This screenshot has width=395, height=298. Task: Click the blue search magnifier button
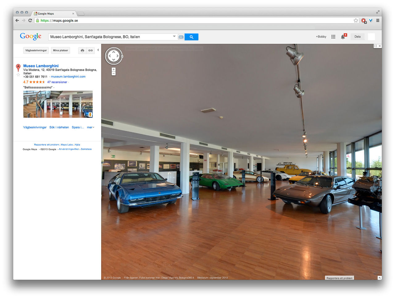(191, 37)
